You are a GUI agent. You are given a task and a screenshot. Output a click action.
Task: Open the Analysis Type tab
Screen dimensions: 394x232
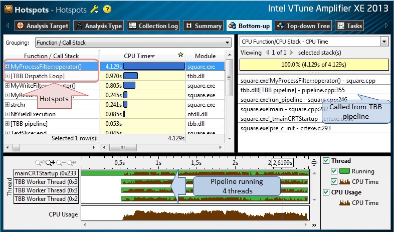pyautogui.click(x=98, y=26)
